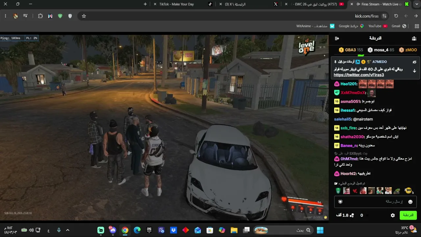Open the Extensions puzzle menu

coord(40,16)
